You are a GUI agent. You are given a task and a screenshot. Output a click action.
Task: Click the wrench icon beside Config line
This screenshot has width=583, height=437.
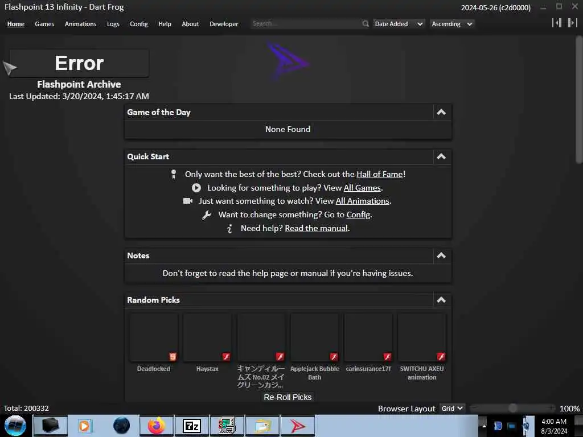point(207,215)
